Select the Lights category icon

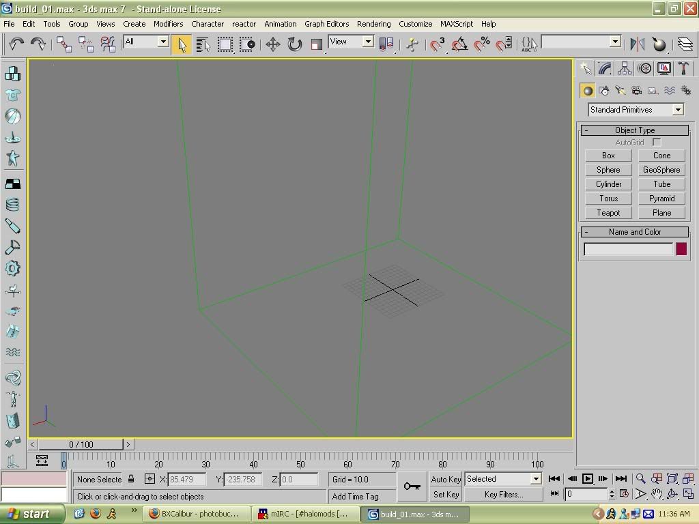click(620, 91)
